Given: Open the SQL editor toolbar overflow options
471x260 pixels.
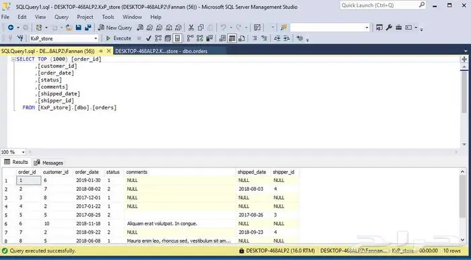Looking at the screenshot, I should click(x=307, y=40).
